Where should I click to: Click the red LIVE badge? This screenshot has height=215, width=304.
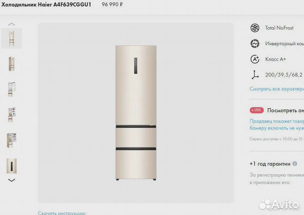tap(257, 110)
